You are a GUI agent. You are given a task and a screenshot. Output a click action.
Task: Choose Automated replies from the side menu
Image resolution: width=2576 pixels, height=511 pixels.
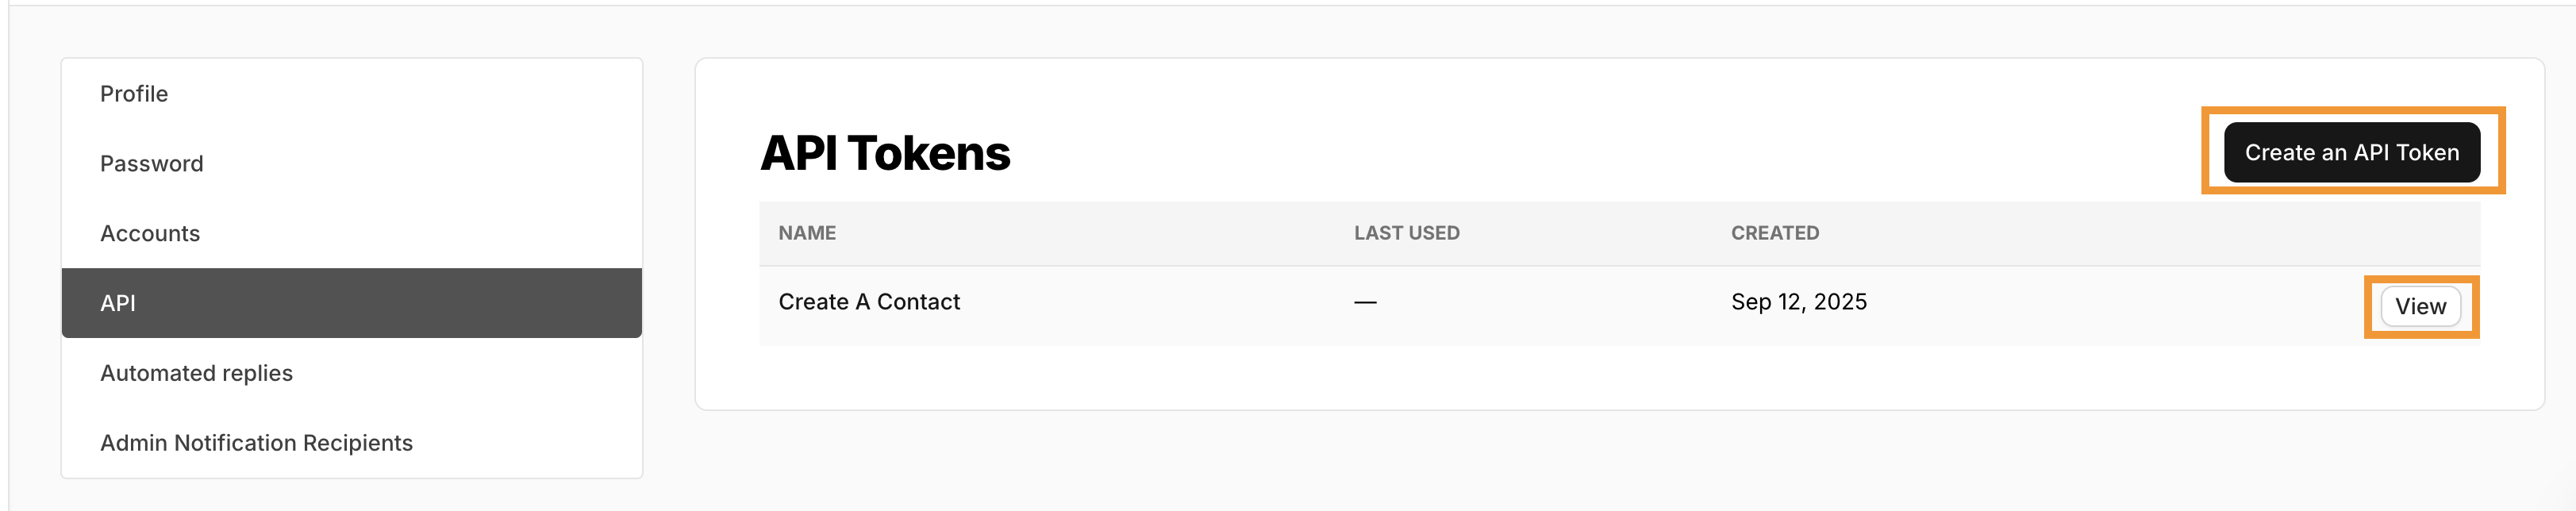[x=196, y=373]
